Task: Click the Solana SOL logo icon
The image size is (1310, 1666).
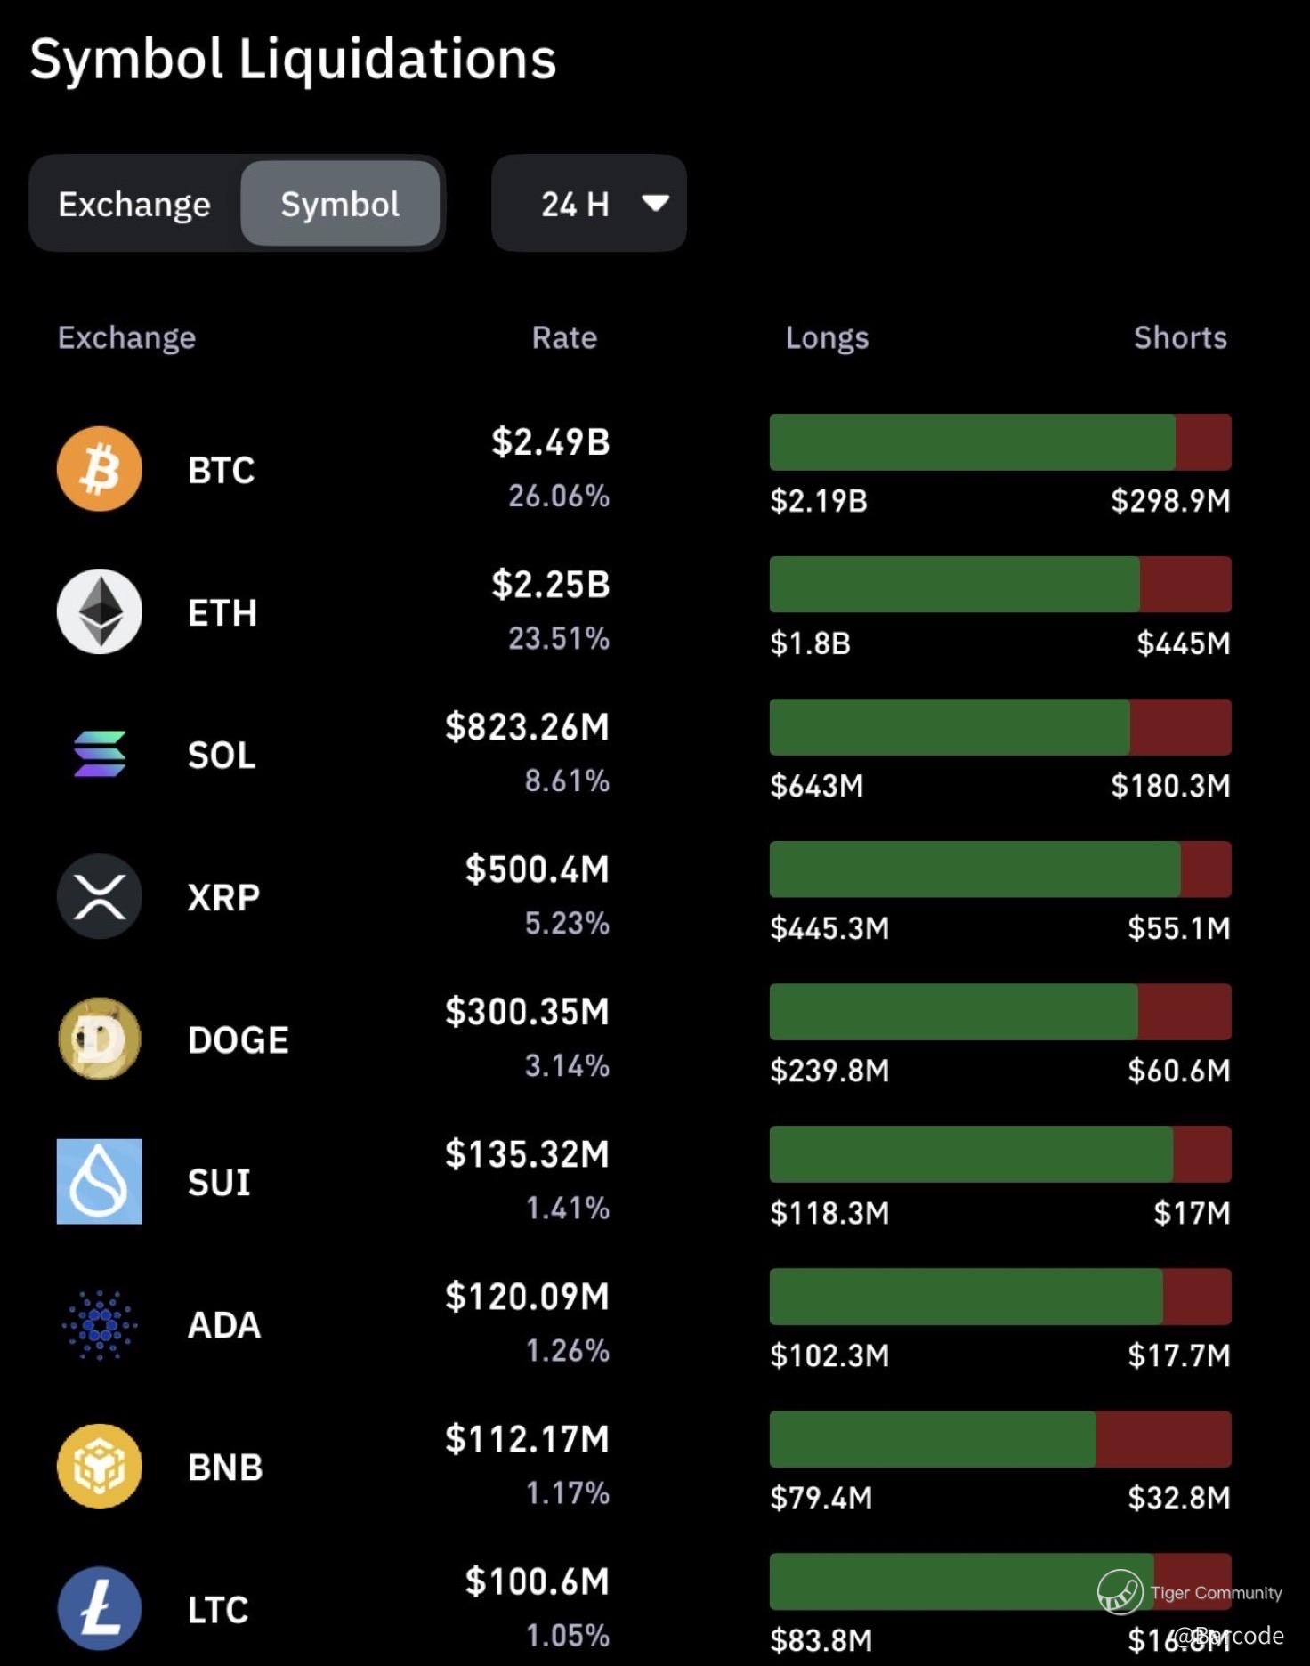Action: 100,754
